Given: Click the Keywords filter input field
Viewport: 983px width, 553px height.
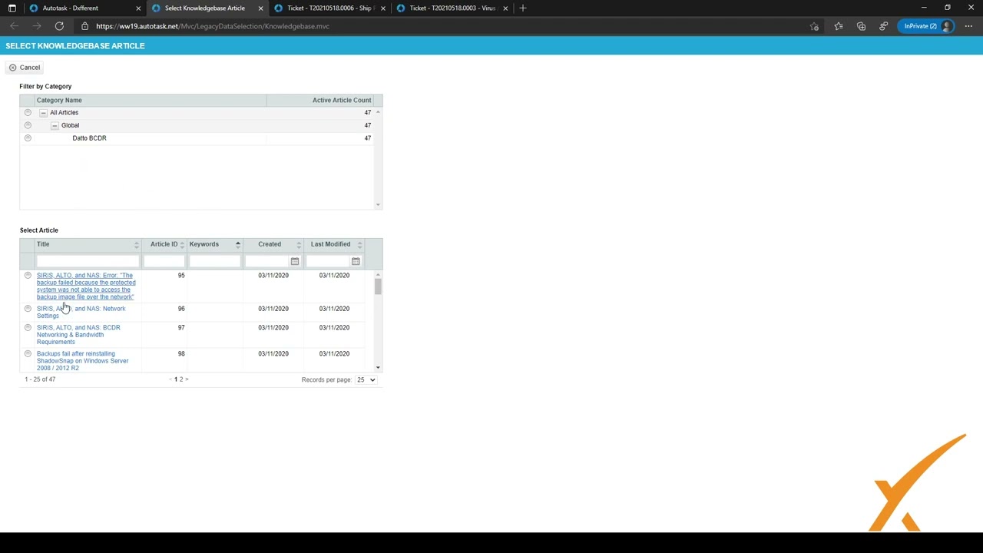Looking at the screenshot, I should pyautogui.click(x=215, y=262).
